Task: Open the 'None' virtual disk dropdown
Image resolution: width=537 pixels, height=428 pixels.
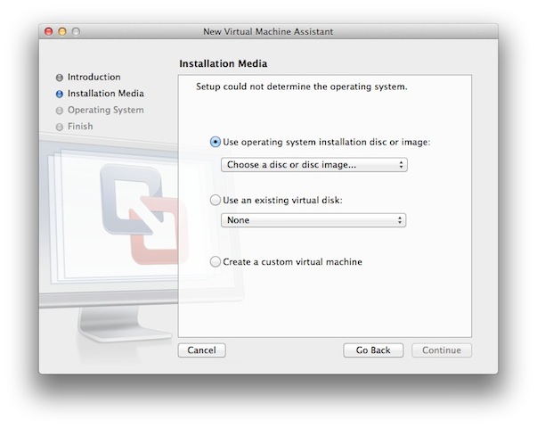Action: (313, 220)
